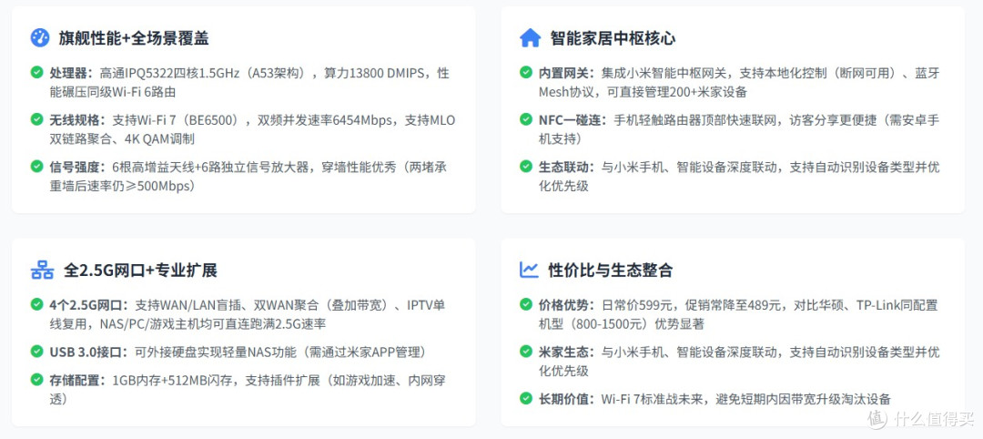Click the text 能碾压同级Wi-Fi 6路由
The image size is (983, 439).
[x=112, y=92]
